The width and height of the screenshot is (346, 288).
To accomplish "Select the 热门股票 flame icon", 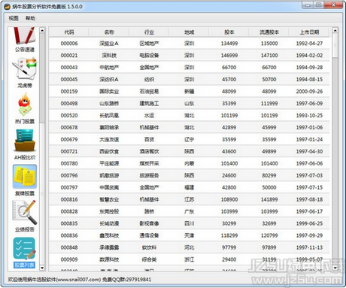I will pos(25,105).
